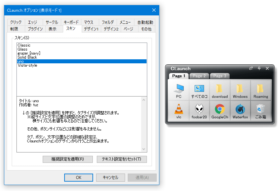Click テキスト設定をリセット(T) button
The width and height of the screenshot is (279, 191).
pyautogui.click(x=122, y=159)
